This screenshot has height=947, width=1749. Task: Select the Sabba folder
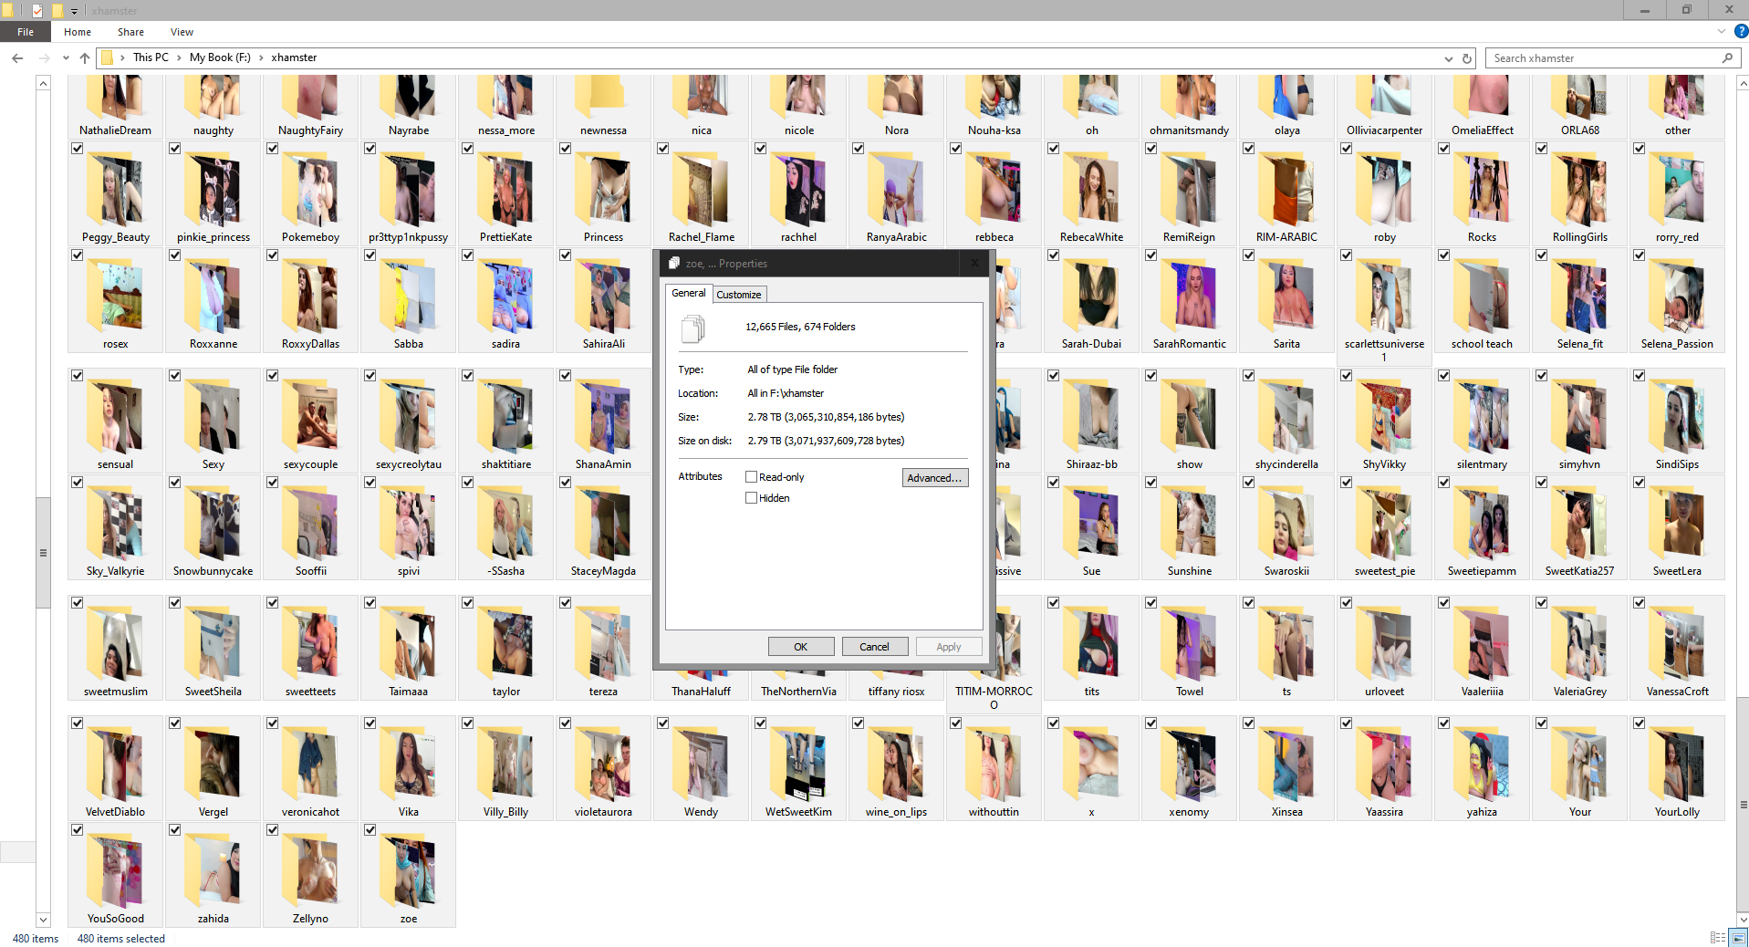[408, 300]
